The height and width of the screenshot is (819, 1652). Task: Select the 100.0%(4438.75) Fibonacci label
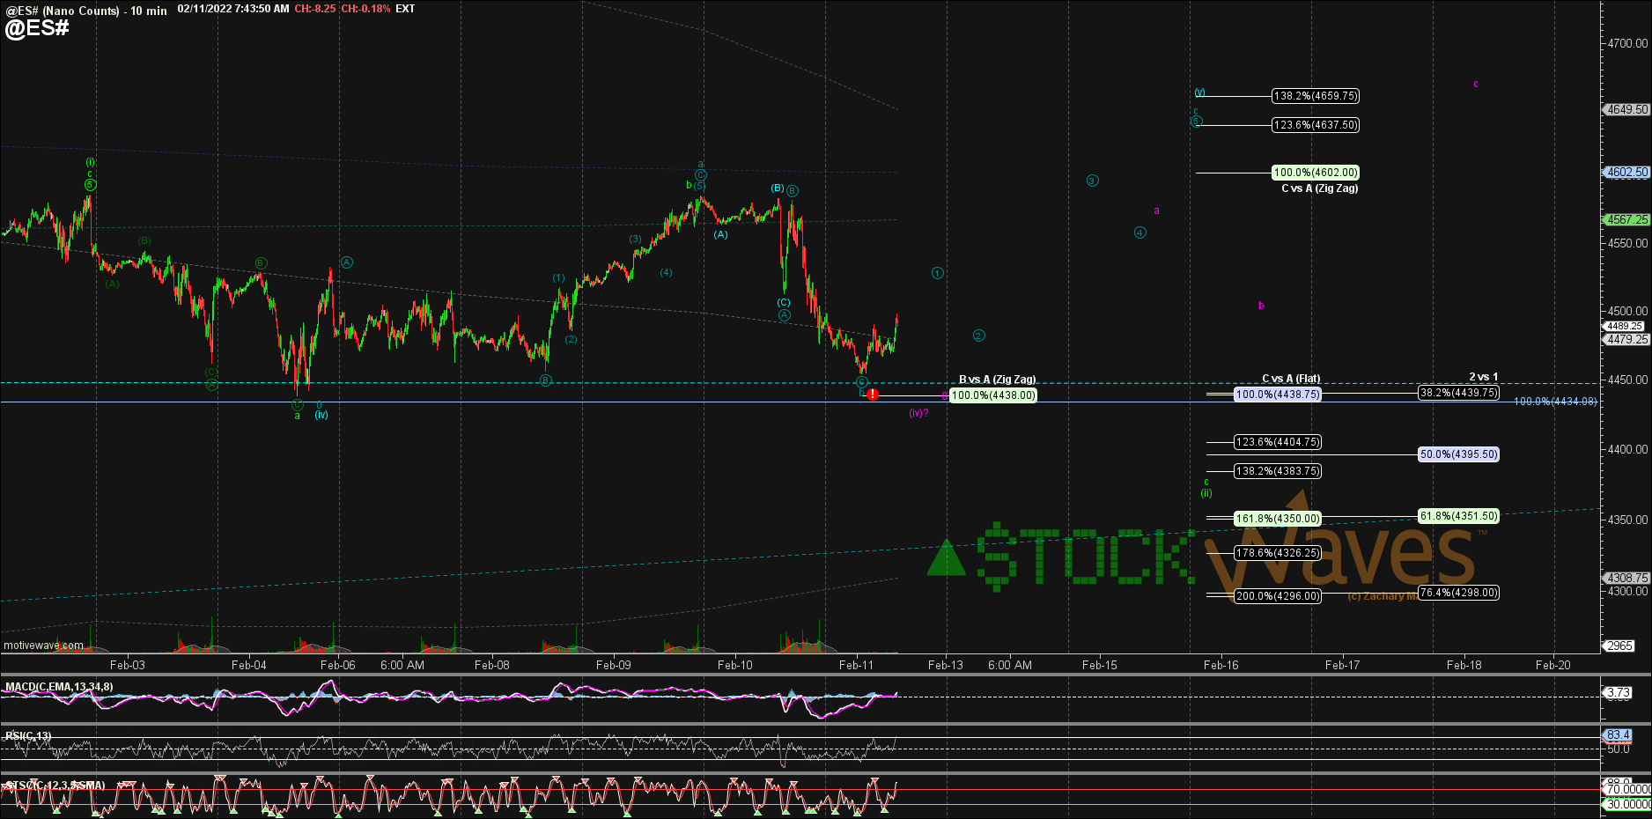[x=1278, y=395]
